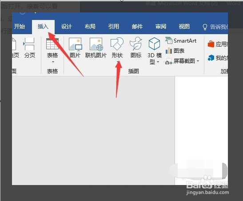Switch to the 开始 ribbon tab
Screen dimensions: 243x201
click(x=20, y=27)
